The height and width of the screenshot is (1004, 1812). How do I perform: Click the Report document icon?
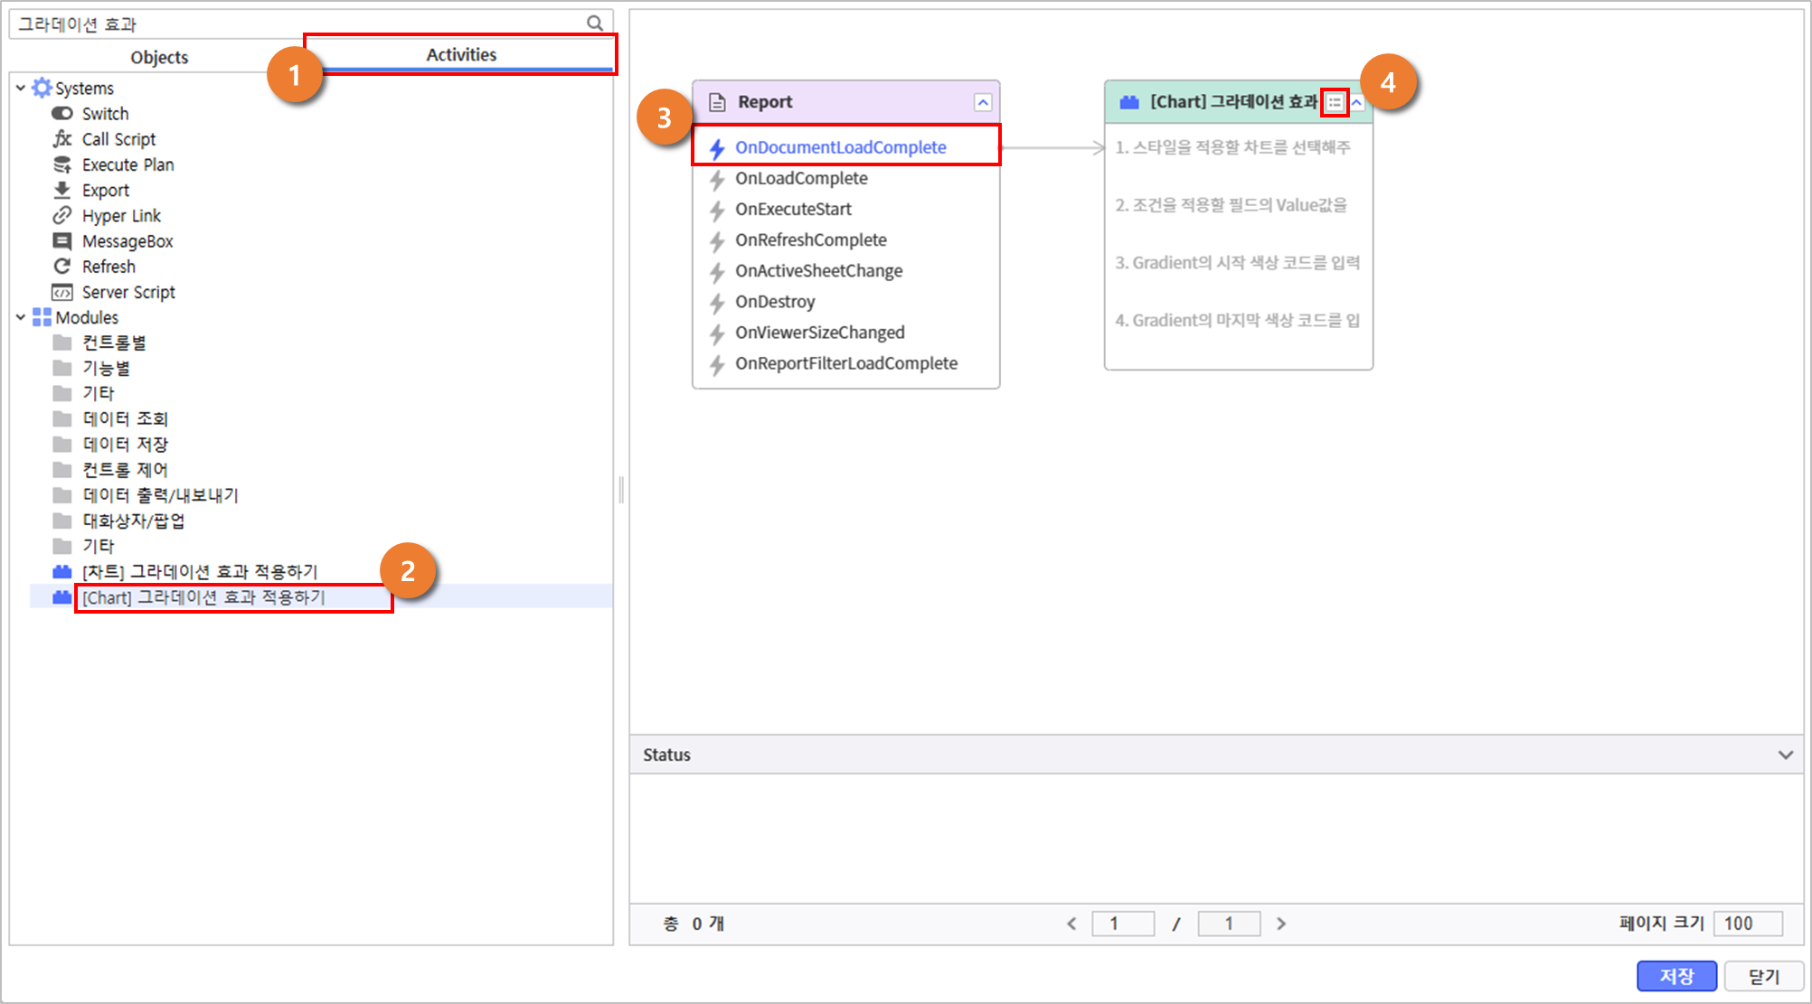coord(717,102)
